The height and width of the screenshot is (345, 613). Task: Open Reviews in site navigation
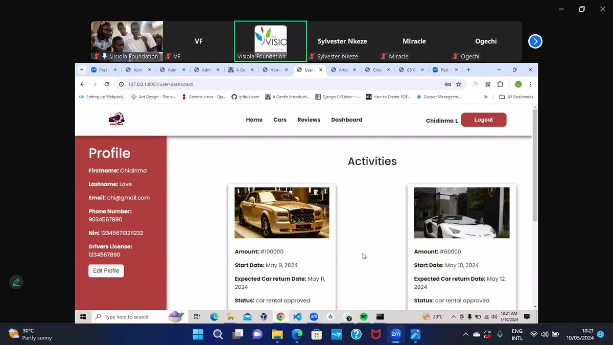click(x=309, y=120)
